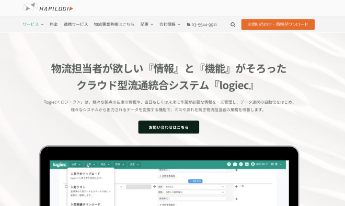Click お問い合わせ・資料ダウンロード orange button

[278, 25]
